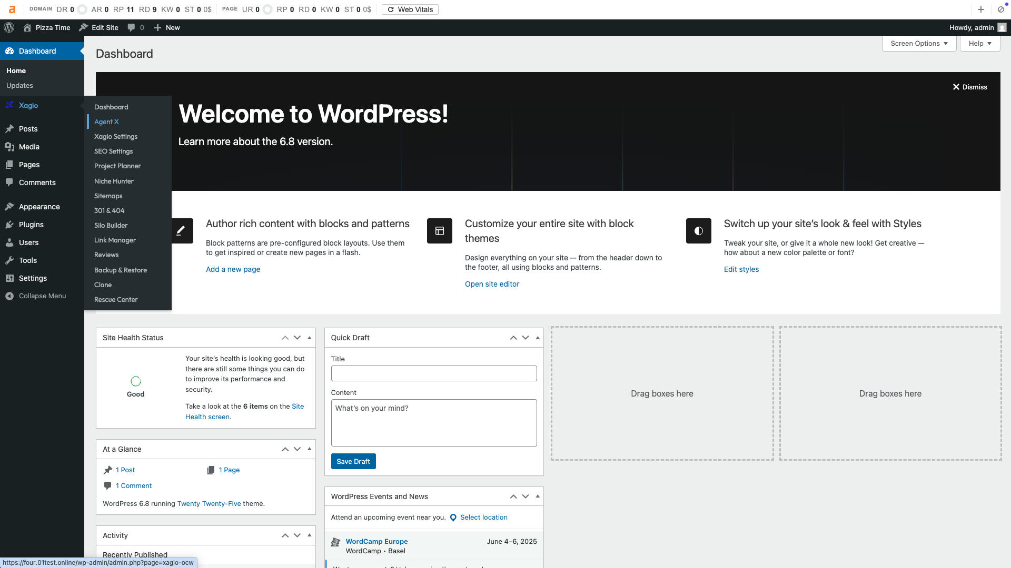Click the Site Health Good status circle
1011x568 pixels.
pyautogui.click(x=136, y=381)
